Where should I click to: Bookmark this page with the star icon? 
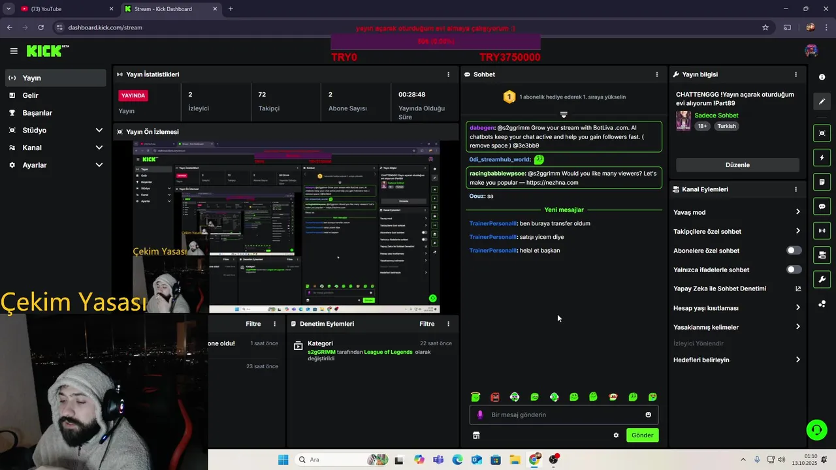pos(765,27)
